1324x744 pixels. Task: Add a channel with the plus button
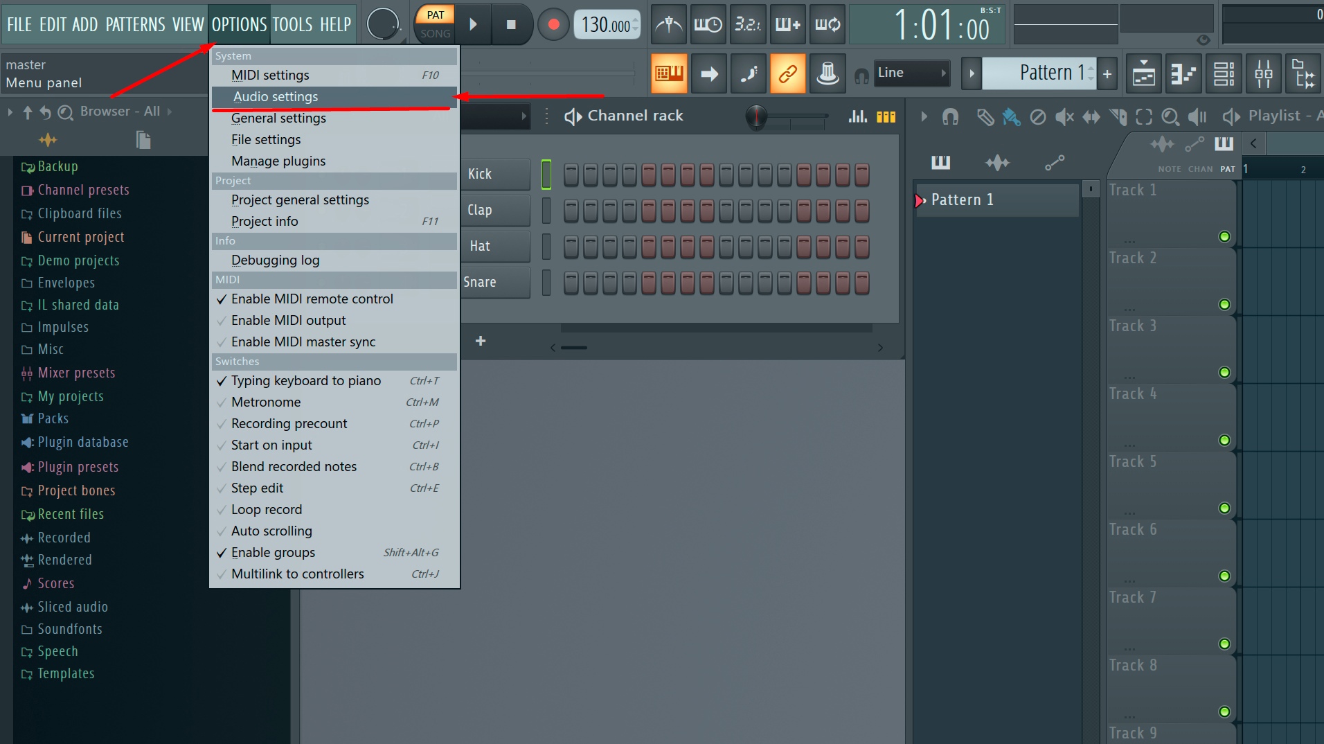click(481, 341)
